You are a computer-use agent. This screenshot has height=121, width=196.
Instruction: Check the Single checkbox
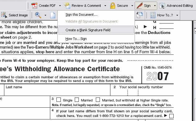(59, 100)
